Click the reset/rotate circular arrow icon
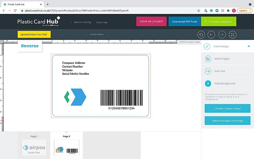The width and height of the screenshot is (254, 159). click(x=201, y=34)
